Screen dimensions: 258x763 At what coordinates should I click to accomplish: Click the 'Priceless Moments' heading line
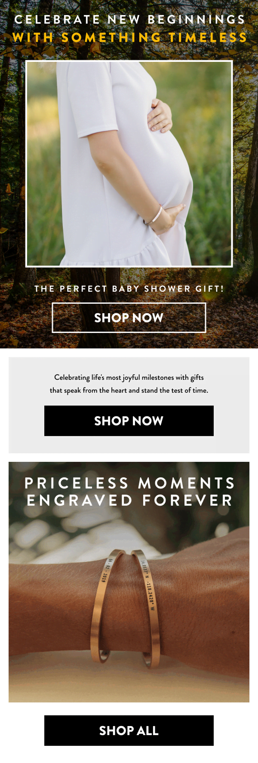point(130,483)
